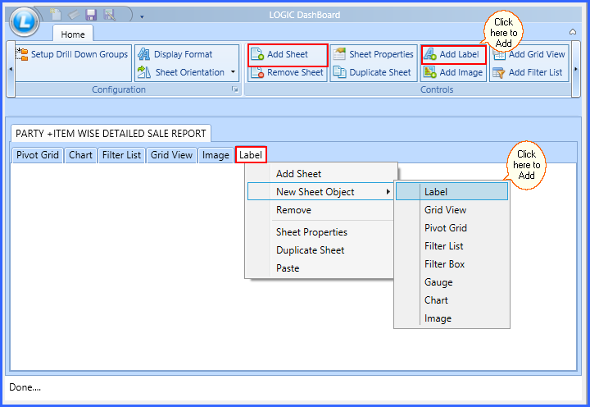Click the Done.... status bar text
The image size is (590, 407).
[25, 387]
